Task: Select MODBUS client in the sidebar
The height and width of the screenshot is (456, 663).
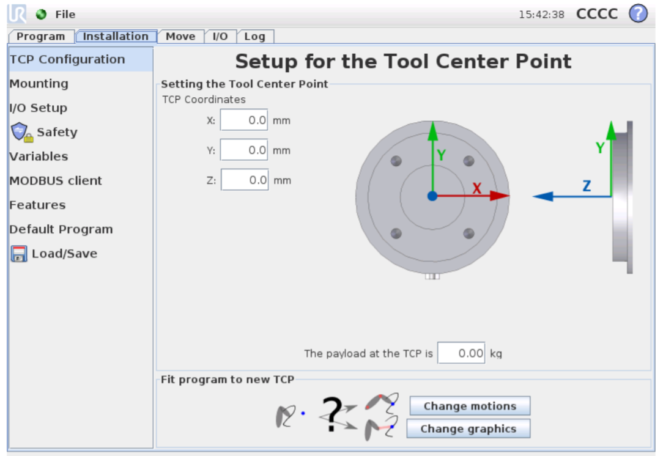Action: coord(56,181)
